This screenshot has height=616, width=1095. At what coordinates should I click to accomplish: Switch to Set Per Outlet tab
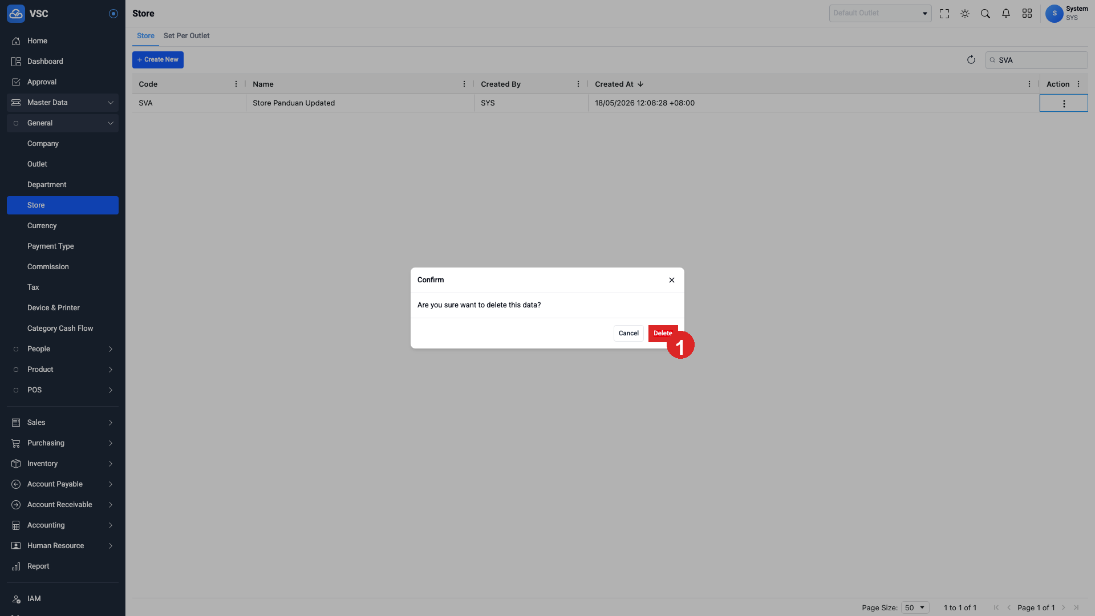click(x=186, y=36)
